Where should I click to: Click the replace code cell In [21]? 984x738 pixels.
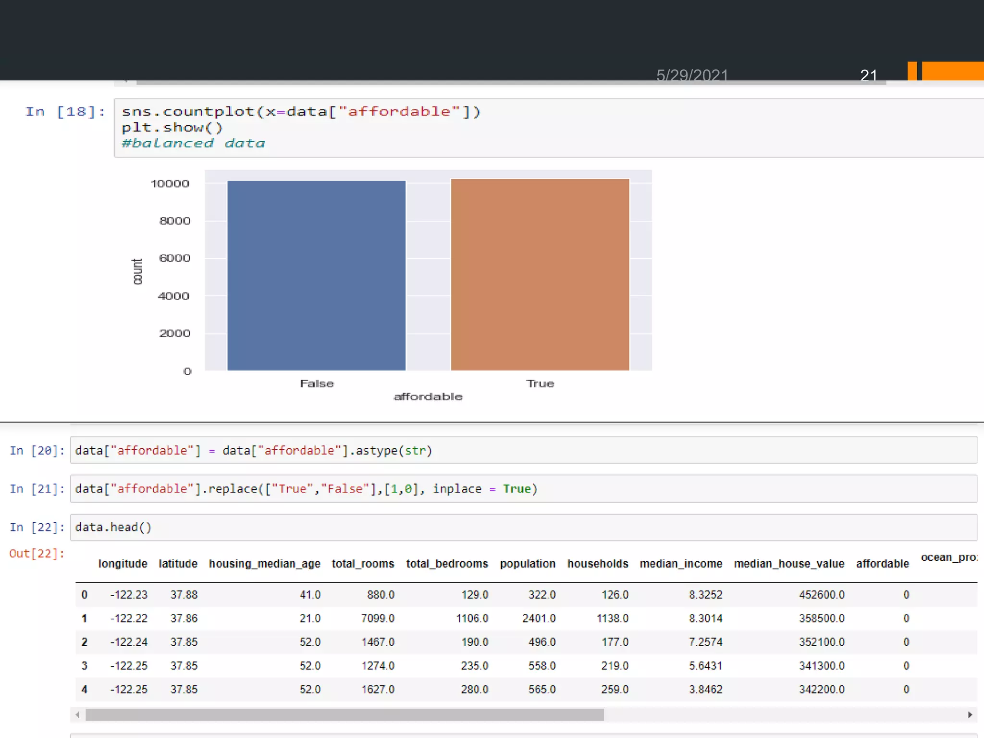click(x=523, y=489)
